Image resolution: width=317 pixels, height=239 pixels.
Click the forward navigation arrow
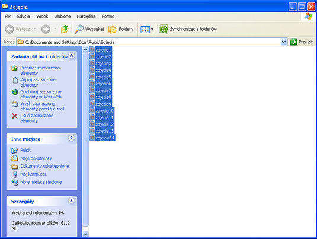point(46,29)
